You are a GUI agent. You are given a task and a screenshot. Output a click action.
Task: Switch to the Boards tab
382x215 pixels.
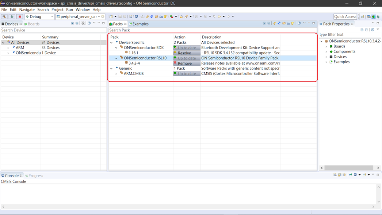(x=33, y=24)
